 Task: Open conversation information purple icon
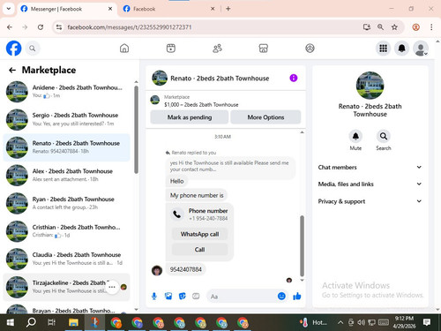pyautogui.click(x=294, y=78)
